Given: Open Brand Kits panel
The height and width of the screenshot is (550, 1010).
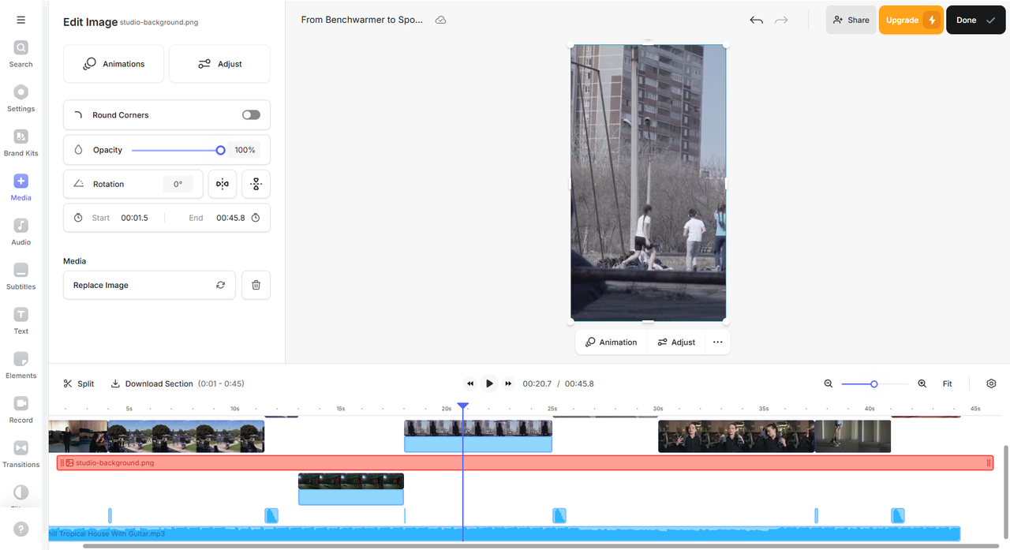Looking at the screenshot, I should point(21,143).
